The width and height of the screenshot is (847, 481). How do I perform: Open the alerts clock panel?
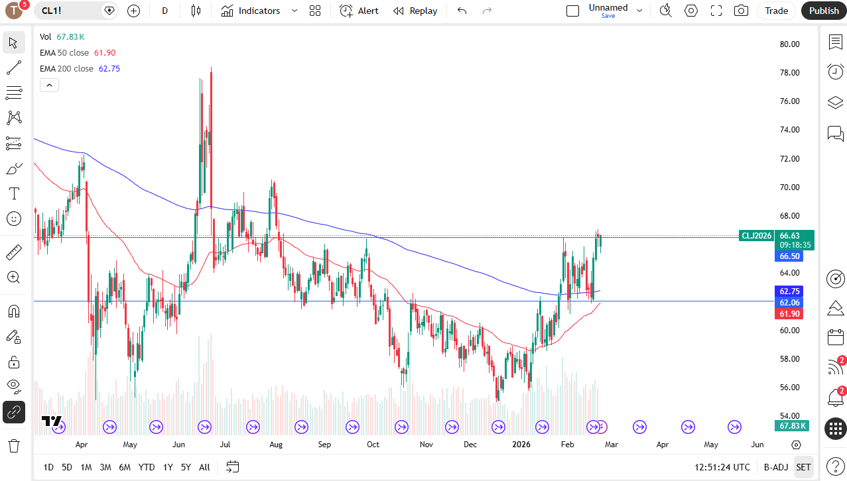coord(835,72)
